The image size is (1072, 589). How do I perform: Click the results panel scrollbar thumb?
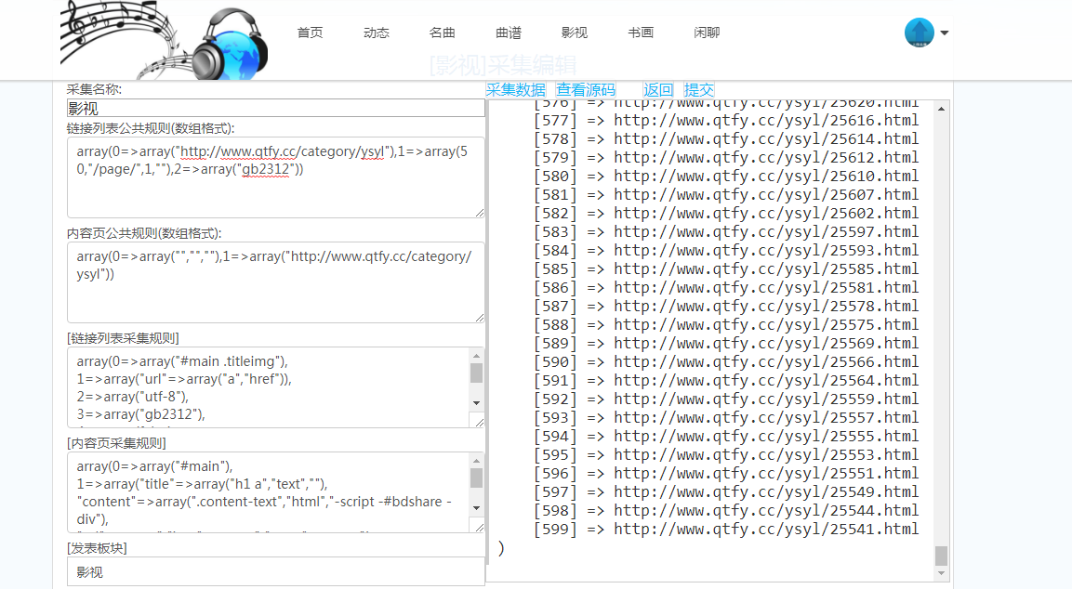click(942, 556)
